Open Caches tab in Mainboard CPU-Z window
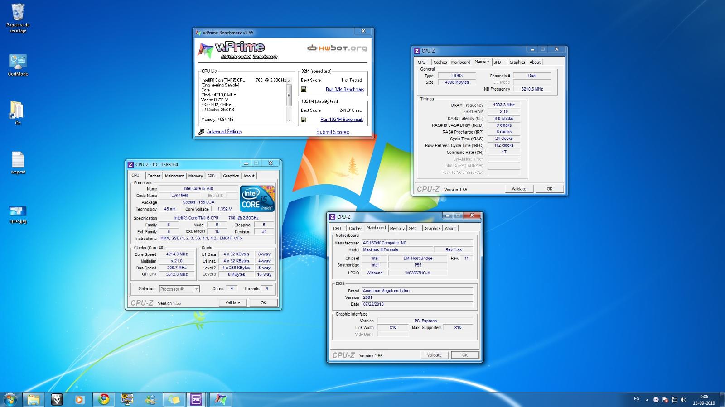 point(356,229)
